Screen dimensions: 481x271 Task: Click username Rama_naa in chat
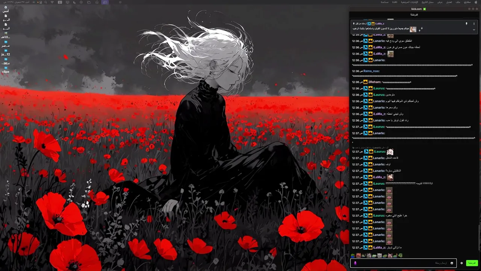371,71
